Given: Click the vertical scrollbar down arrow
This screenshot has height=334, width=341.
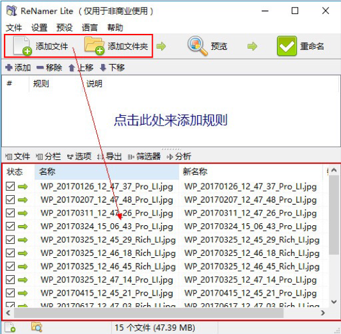Looking at the screenshot, I should [334, 302].
